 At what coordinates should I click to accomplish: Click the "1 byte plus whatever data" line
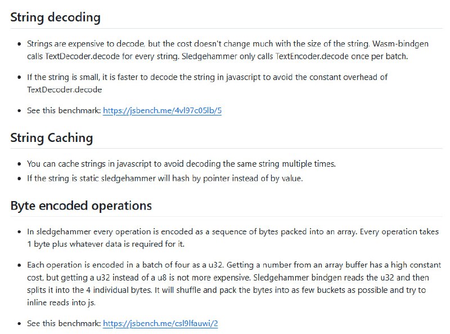(x=107, y=244)
